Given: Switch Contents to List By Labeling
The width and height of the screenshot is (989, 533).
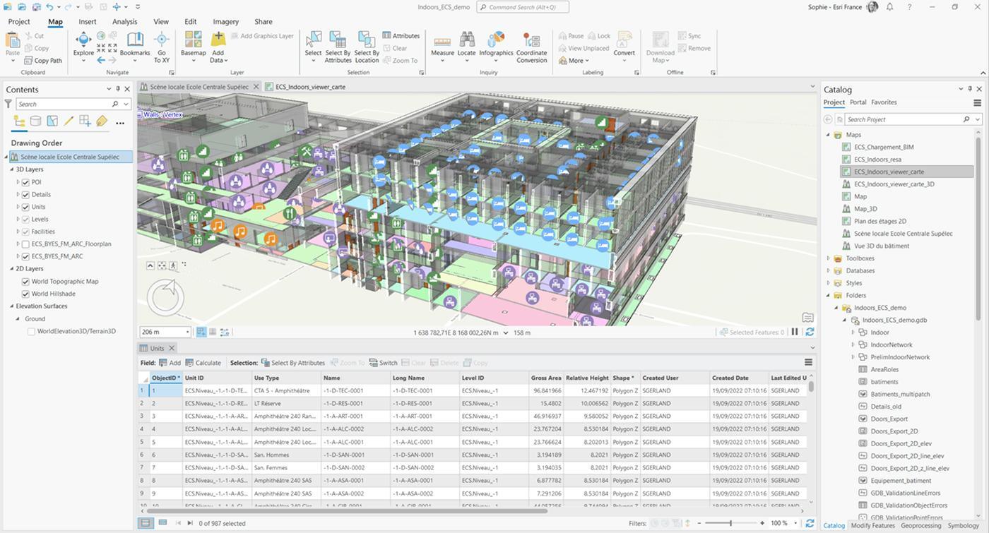Looking at the screenshot, I should 102,121.
